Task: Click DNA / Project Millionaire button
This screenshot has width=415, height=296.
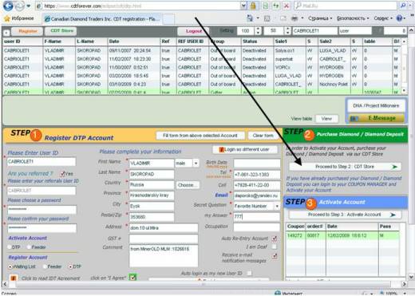Action: coord(376,106)
